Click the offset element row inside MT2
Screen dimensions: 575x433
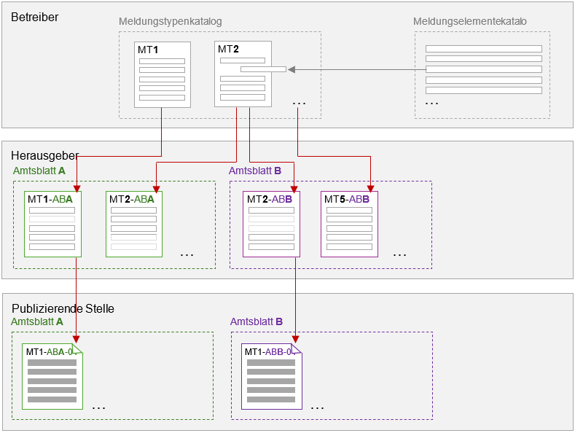pos(263,70)
